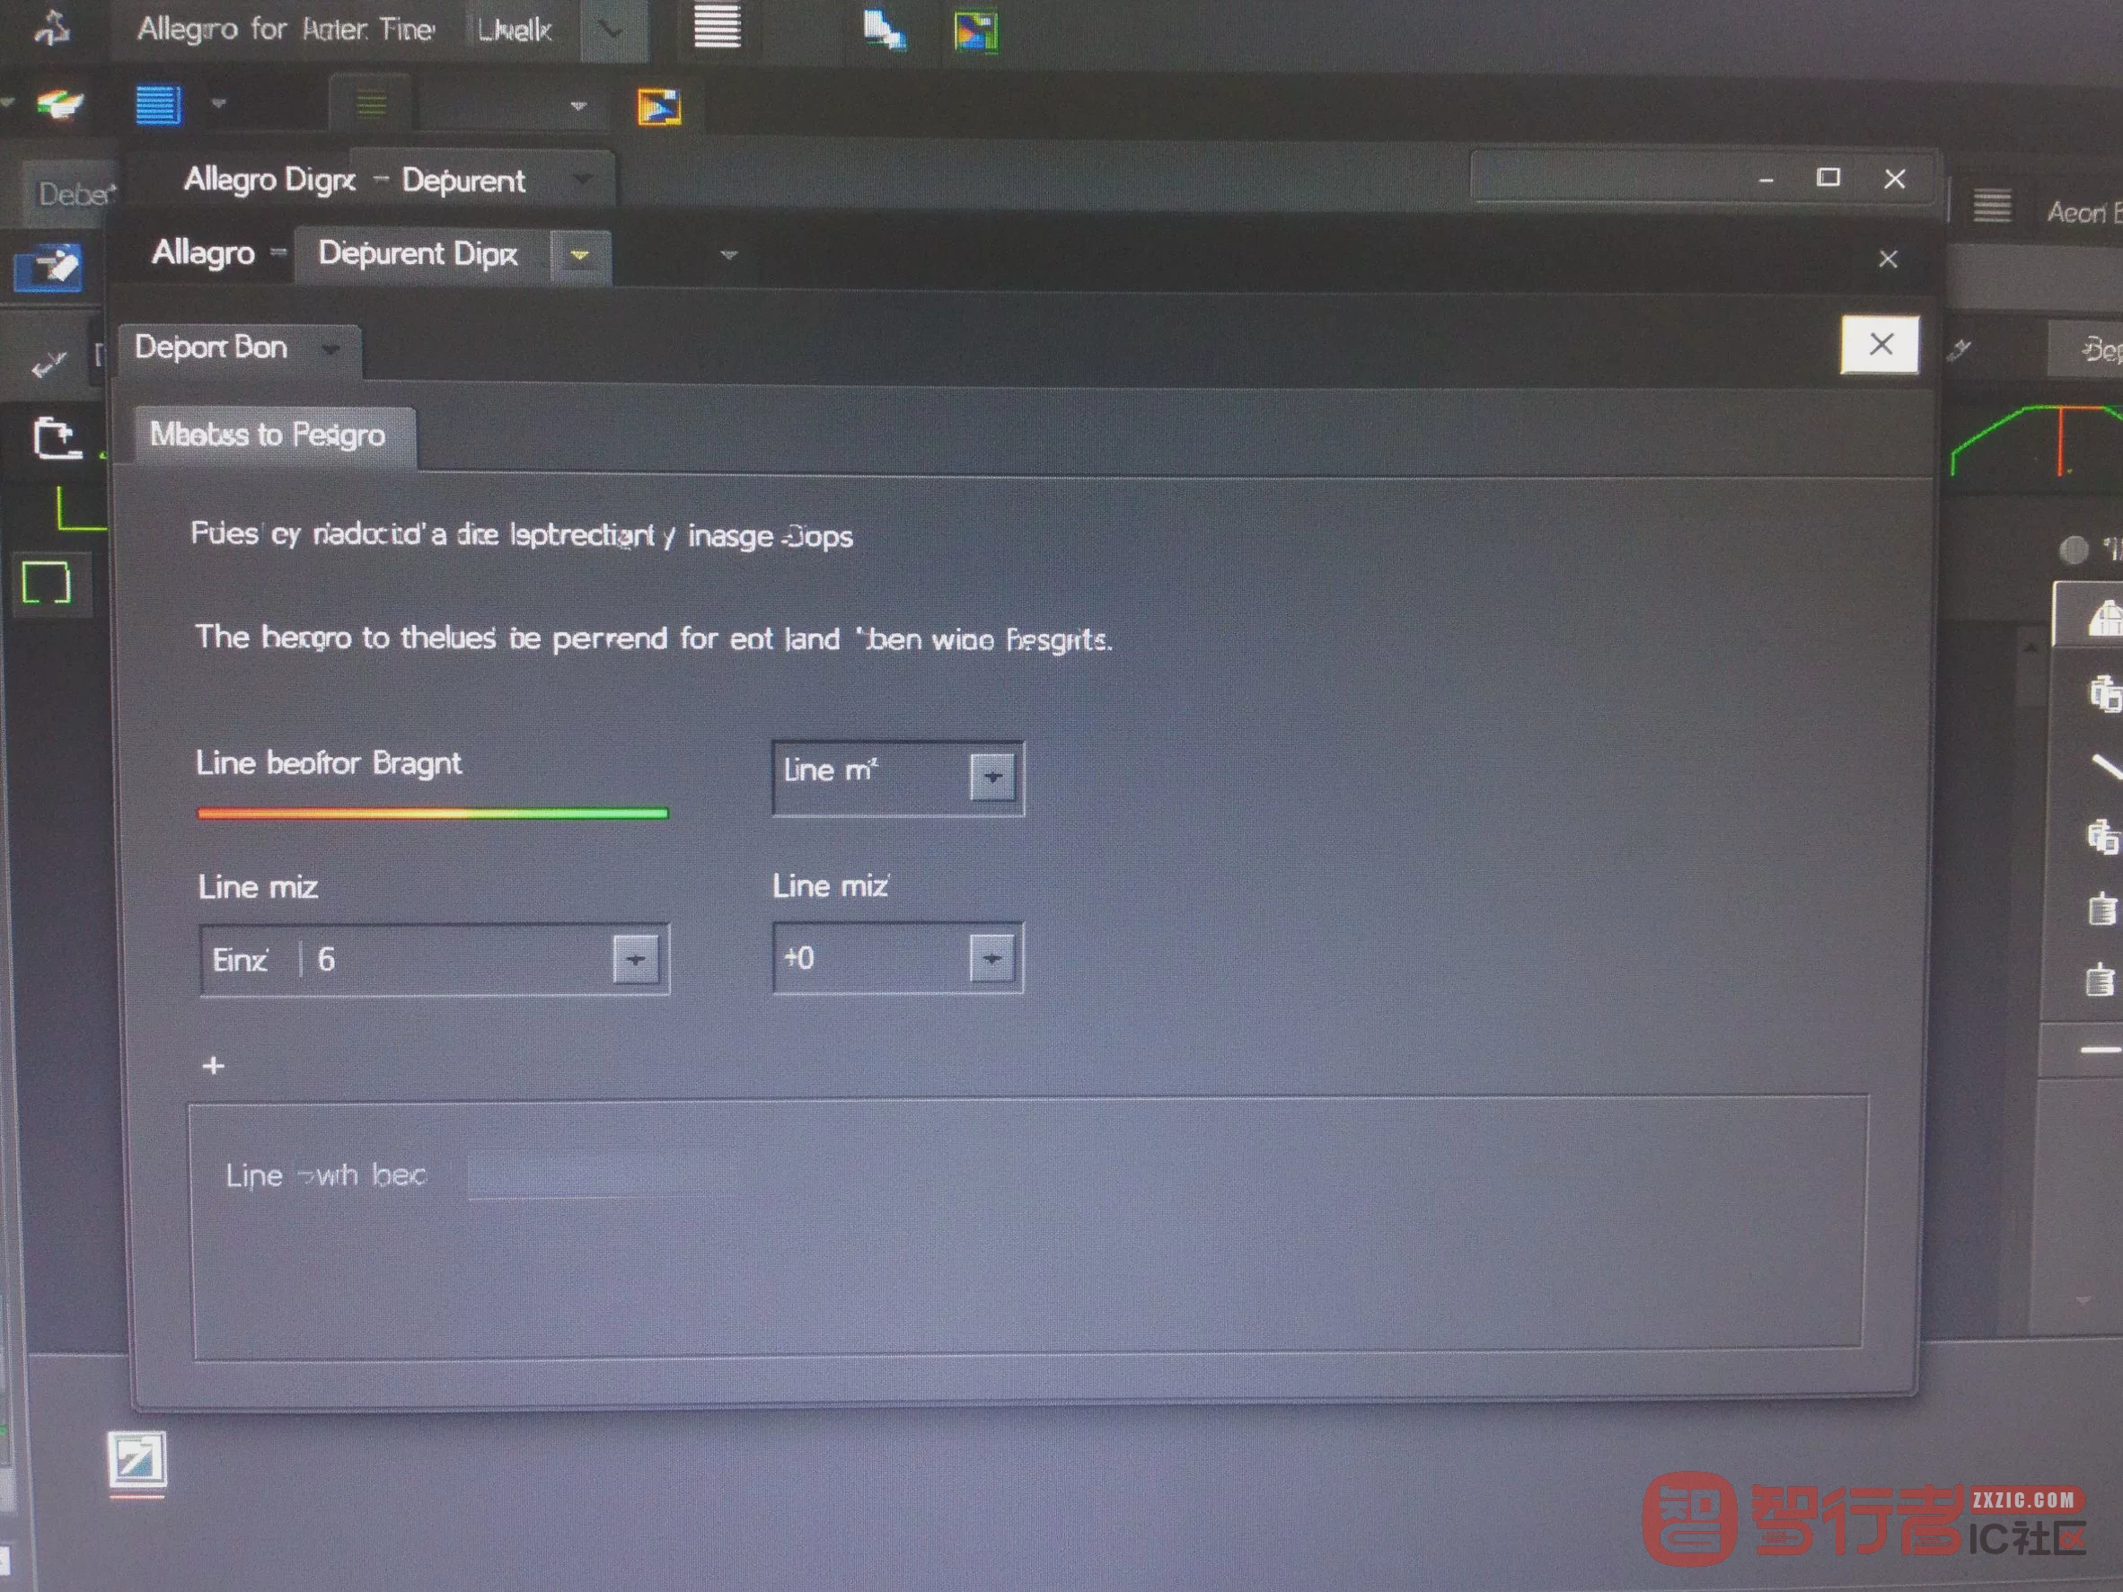Click the small image icon below the dialog
This screenshot has height=1592, width=2123.
[x=137, y=1460]
